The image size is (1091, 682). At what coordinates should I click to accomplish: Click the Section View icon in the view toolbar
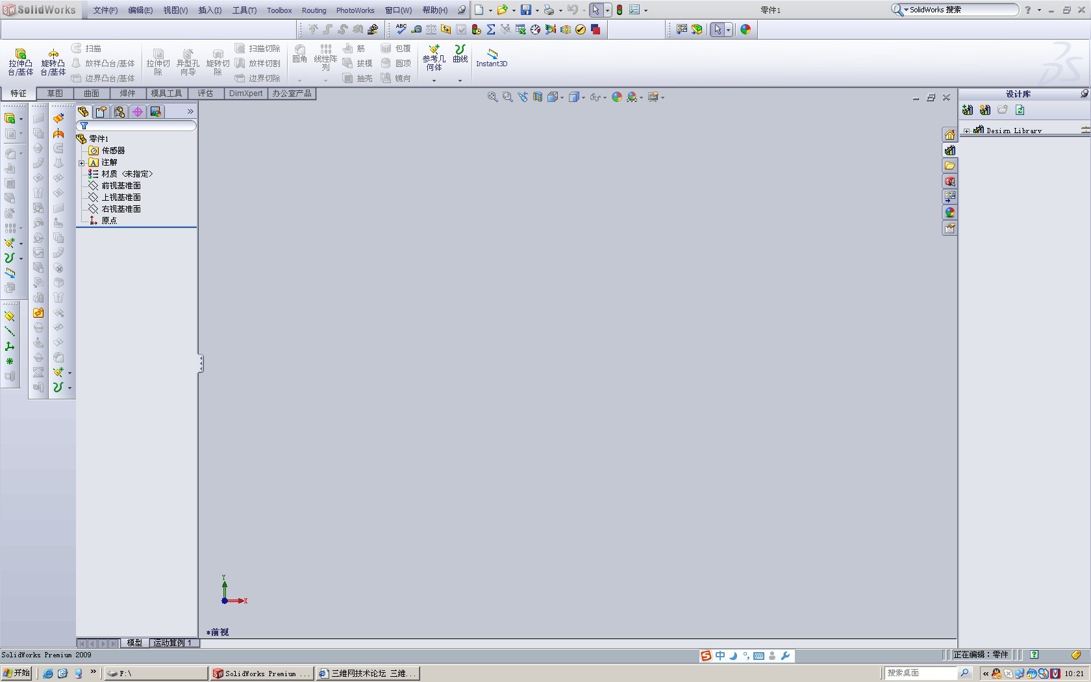(x=538, y=97)
